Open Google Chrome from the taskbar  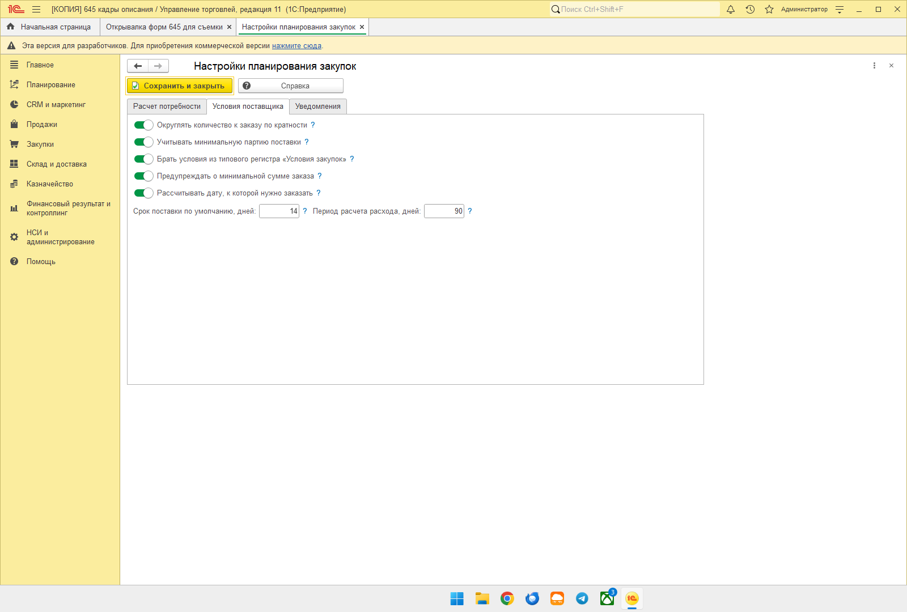click(x=507, y=598)
